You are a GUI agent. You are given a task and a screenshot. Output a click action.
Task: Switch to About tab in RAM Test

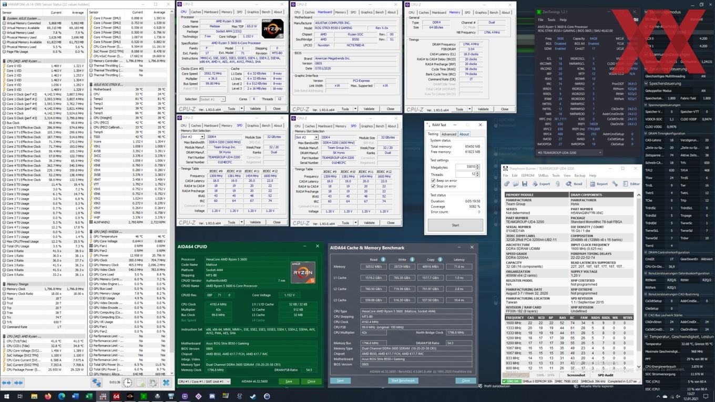point(464,134)
